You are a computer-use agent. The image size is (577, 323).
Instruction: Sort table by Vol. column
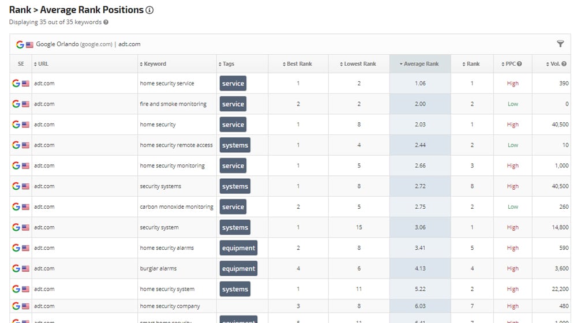coord(553,63)
